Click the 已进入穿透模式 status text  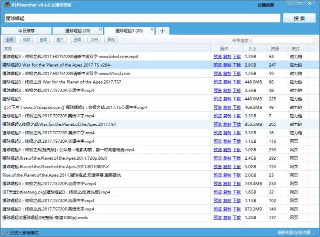24,232
